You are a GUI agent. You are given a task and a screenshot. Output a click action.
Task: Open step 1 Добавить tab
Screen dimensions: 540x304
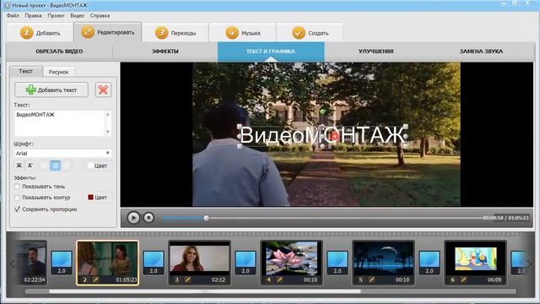tap(40, 33)
